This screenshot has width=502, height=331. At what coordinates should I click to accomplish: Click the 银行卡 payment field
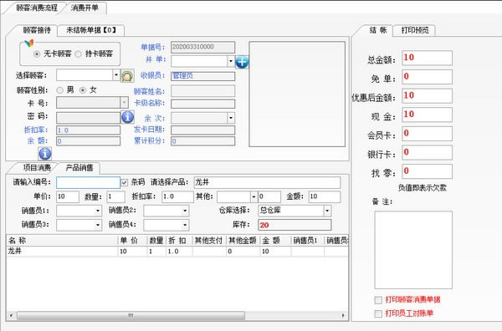pos(427,153)
